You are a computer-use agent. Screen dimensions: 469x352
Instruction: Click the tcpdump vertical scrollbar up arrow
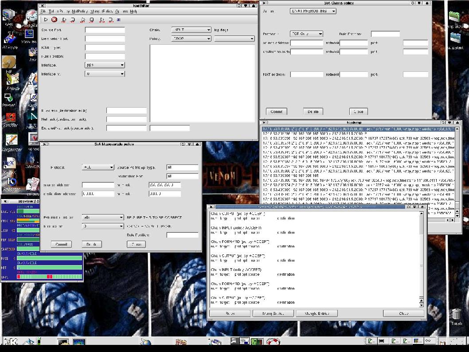(457, 129)
